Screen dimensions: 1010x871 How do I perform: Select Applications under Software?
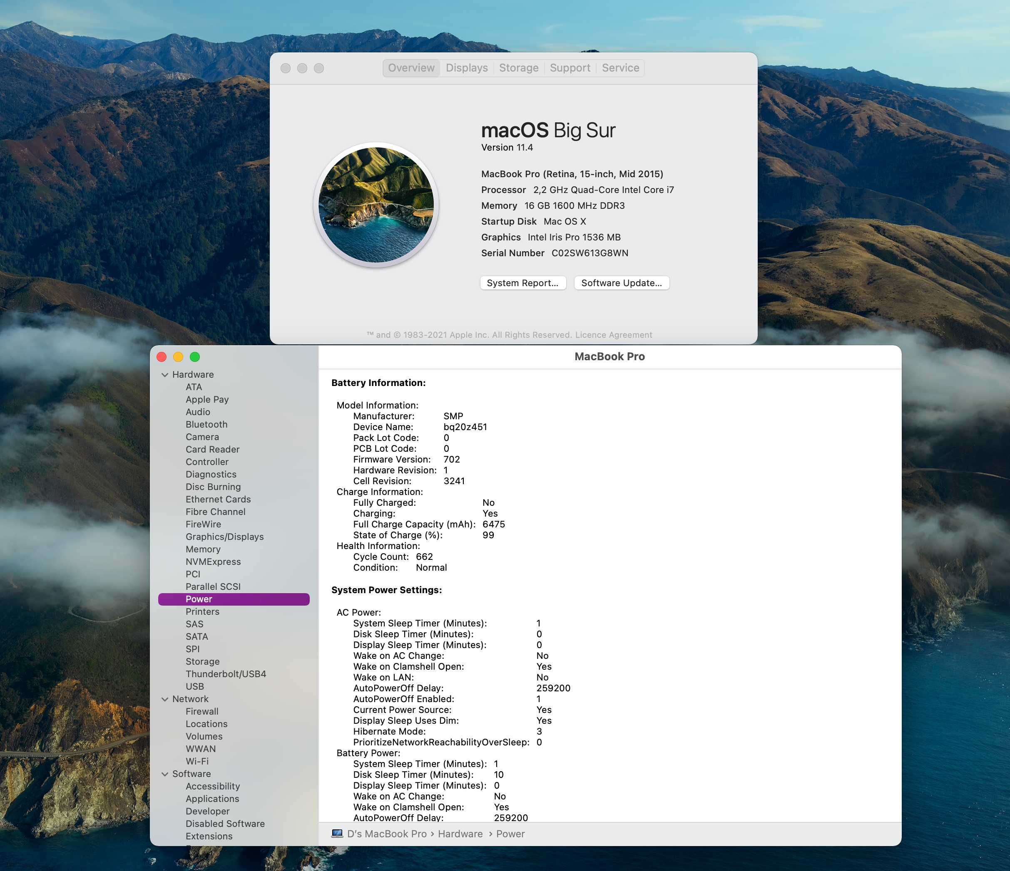pos(212,799)
